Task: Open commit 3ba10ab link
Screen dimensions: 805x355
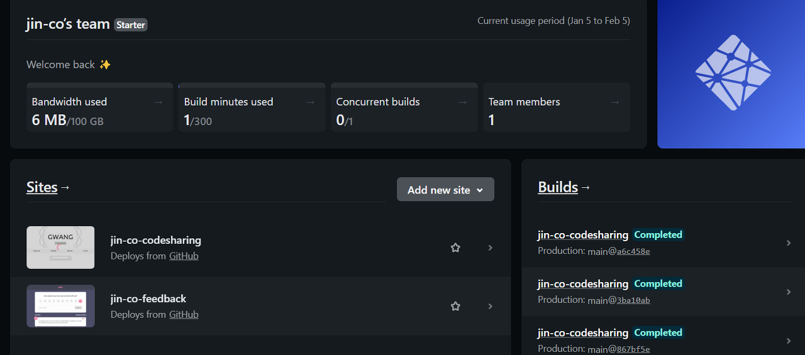Action: [x=633, y=300]
